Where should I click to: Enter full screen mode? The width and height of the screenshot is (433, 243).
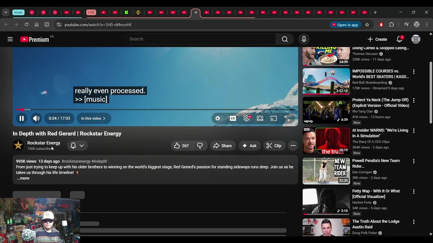coord(287,118)
